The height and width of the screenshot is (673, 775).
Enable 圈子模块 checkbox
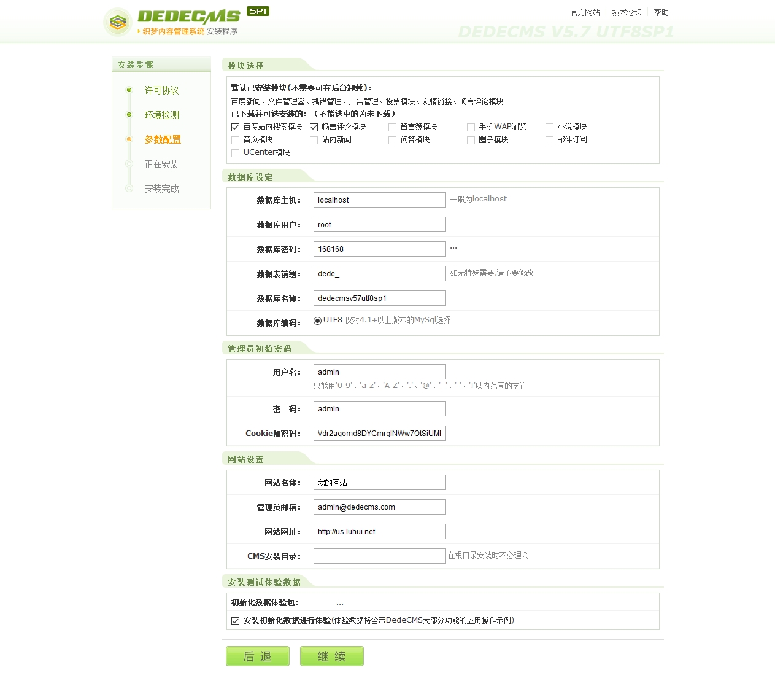point(471,140)
